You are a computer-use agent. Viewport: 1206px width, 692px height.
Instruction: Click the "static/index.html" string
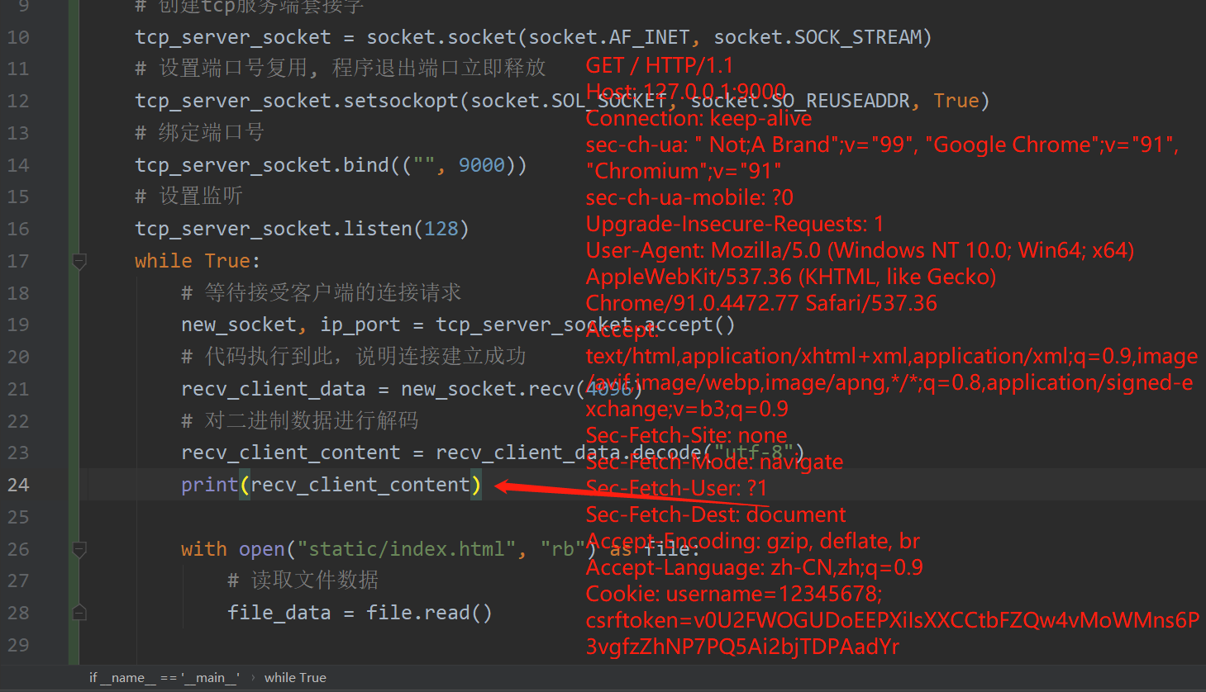tap(407, 549)
